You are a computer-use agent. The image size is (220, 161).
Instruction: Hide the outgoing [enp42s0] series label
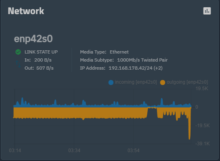coord(187,82)
